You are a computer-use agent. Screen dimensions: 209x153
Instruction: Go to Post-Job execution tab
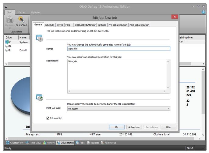[139, 25]
